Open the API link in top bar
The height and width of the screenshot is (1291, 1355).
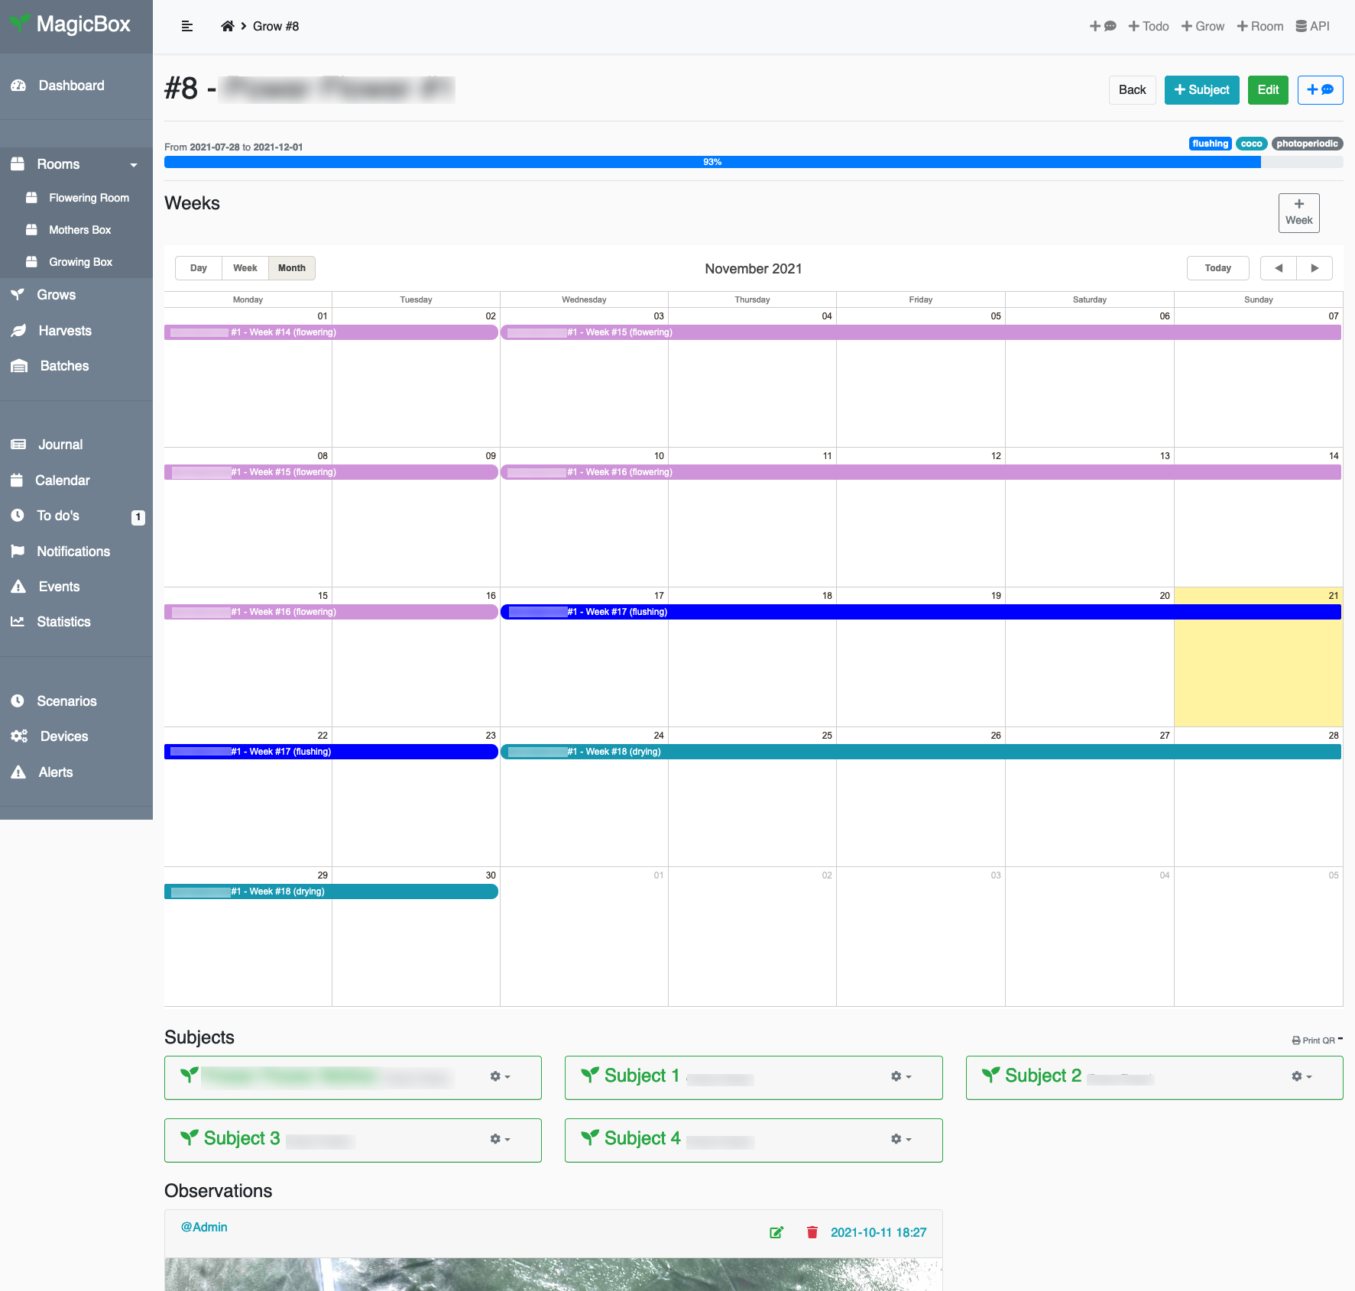pyautogui.click(x=1313, y=26)
